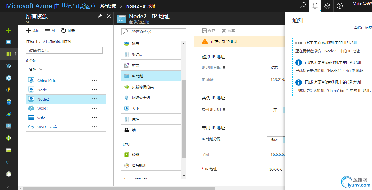This screenshot has width=372, height=190.
Task: Open the Dashboard icon in sidebar
Action: pyautogui.click(x=9, y=42)
